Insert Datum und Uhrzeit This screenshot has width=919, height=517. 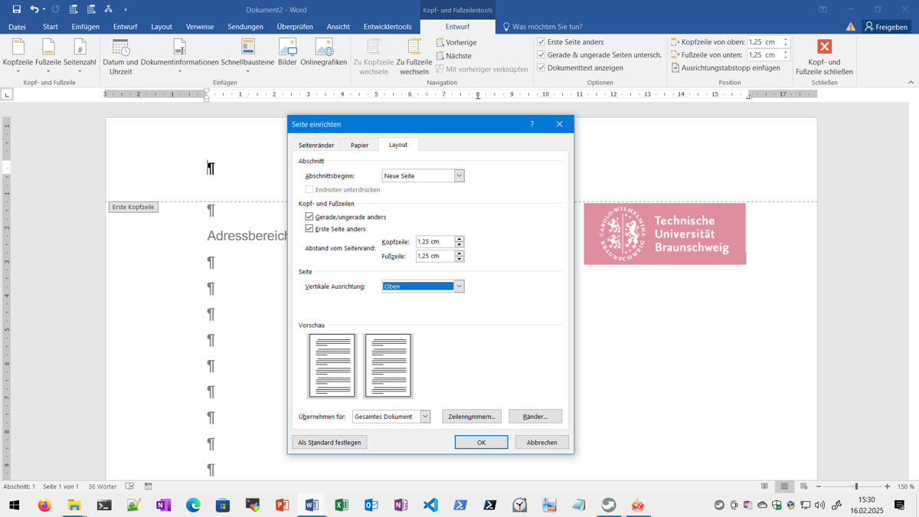[120, 57]
